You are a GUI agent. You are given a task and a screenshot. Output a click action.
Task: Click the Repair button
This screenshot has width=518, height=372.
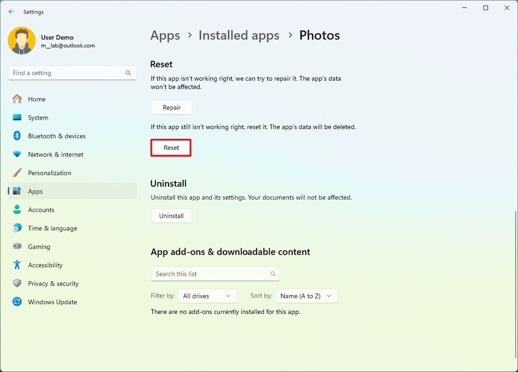[x=171, y=108]
